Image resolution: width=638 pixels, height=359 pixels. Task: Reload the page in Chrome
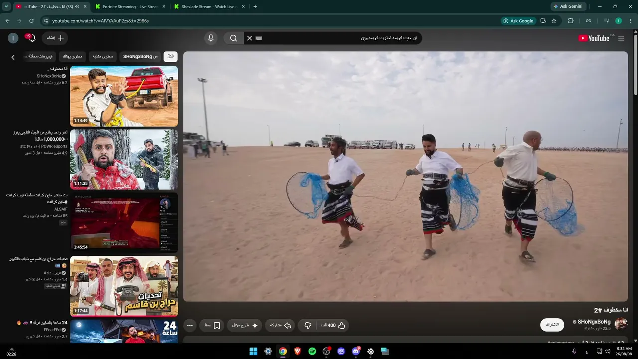[x=31, y=21]
